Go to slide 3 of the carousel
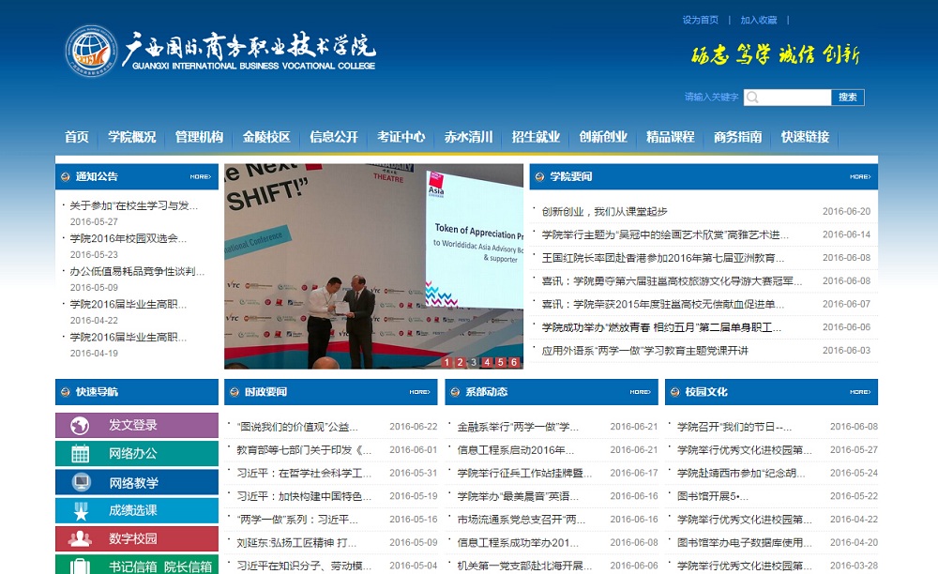 point(474,362)
